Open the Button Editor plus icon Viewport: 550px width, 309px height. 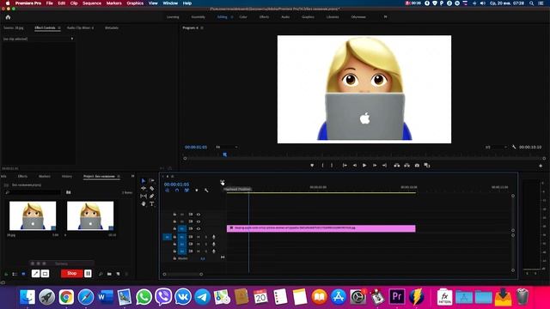[541, 166]
